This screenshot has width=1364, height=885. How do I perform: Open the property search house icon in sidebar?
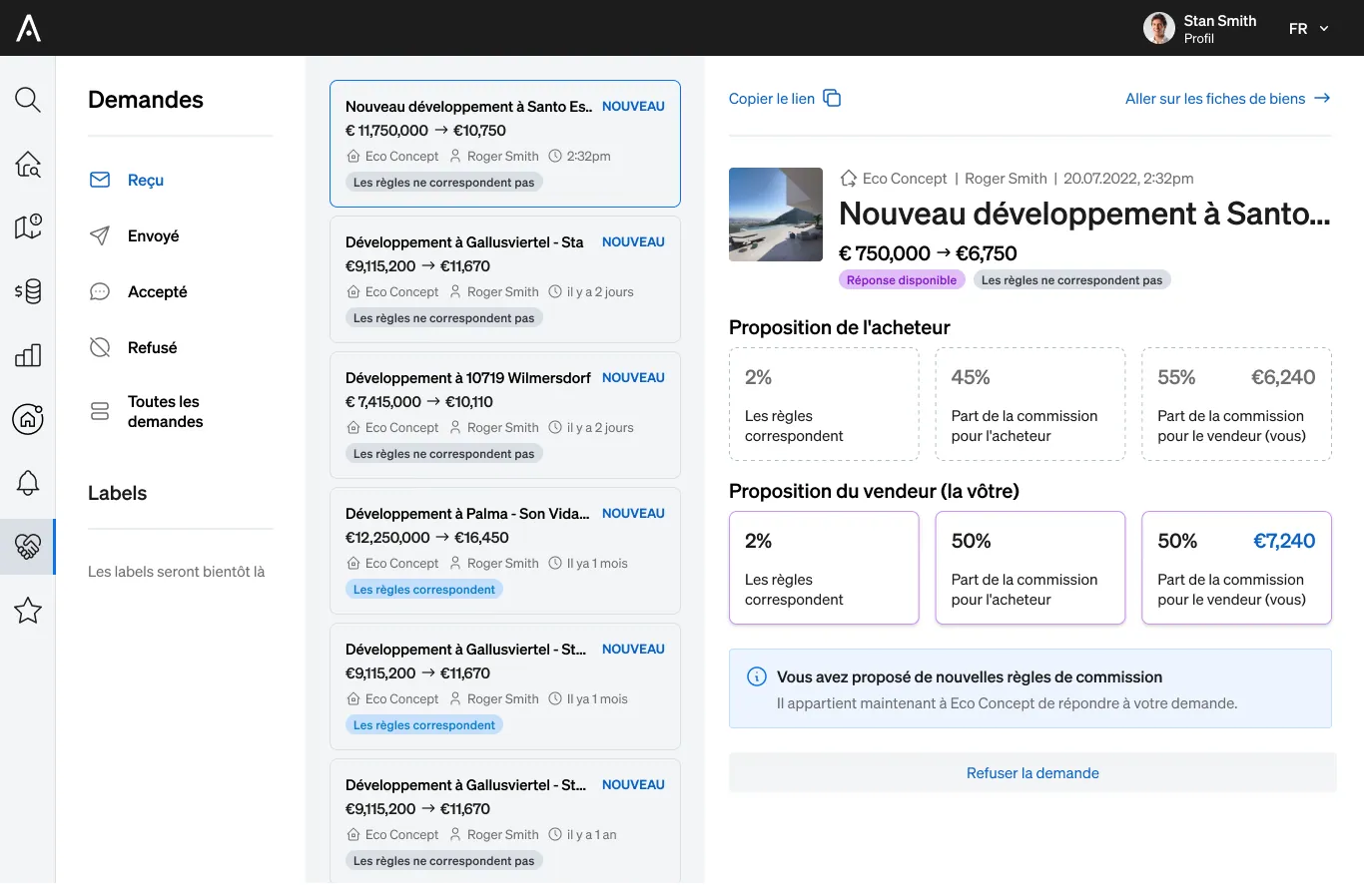point(28,164)
